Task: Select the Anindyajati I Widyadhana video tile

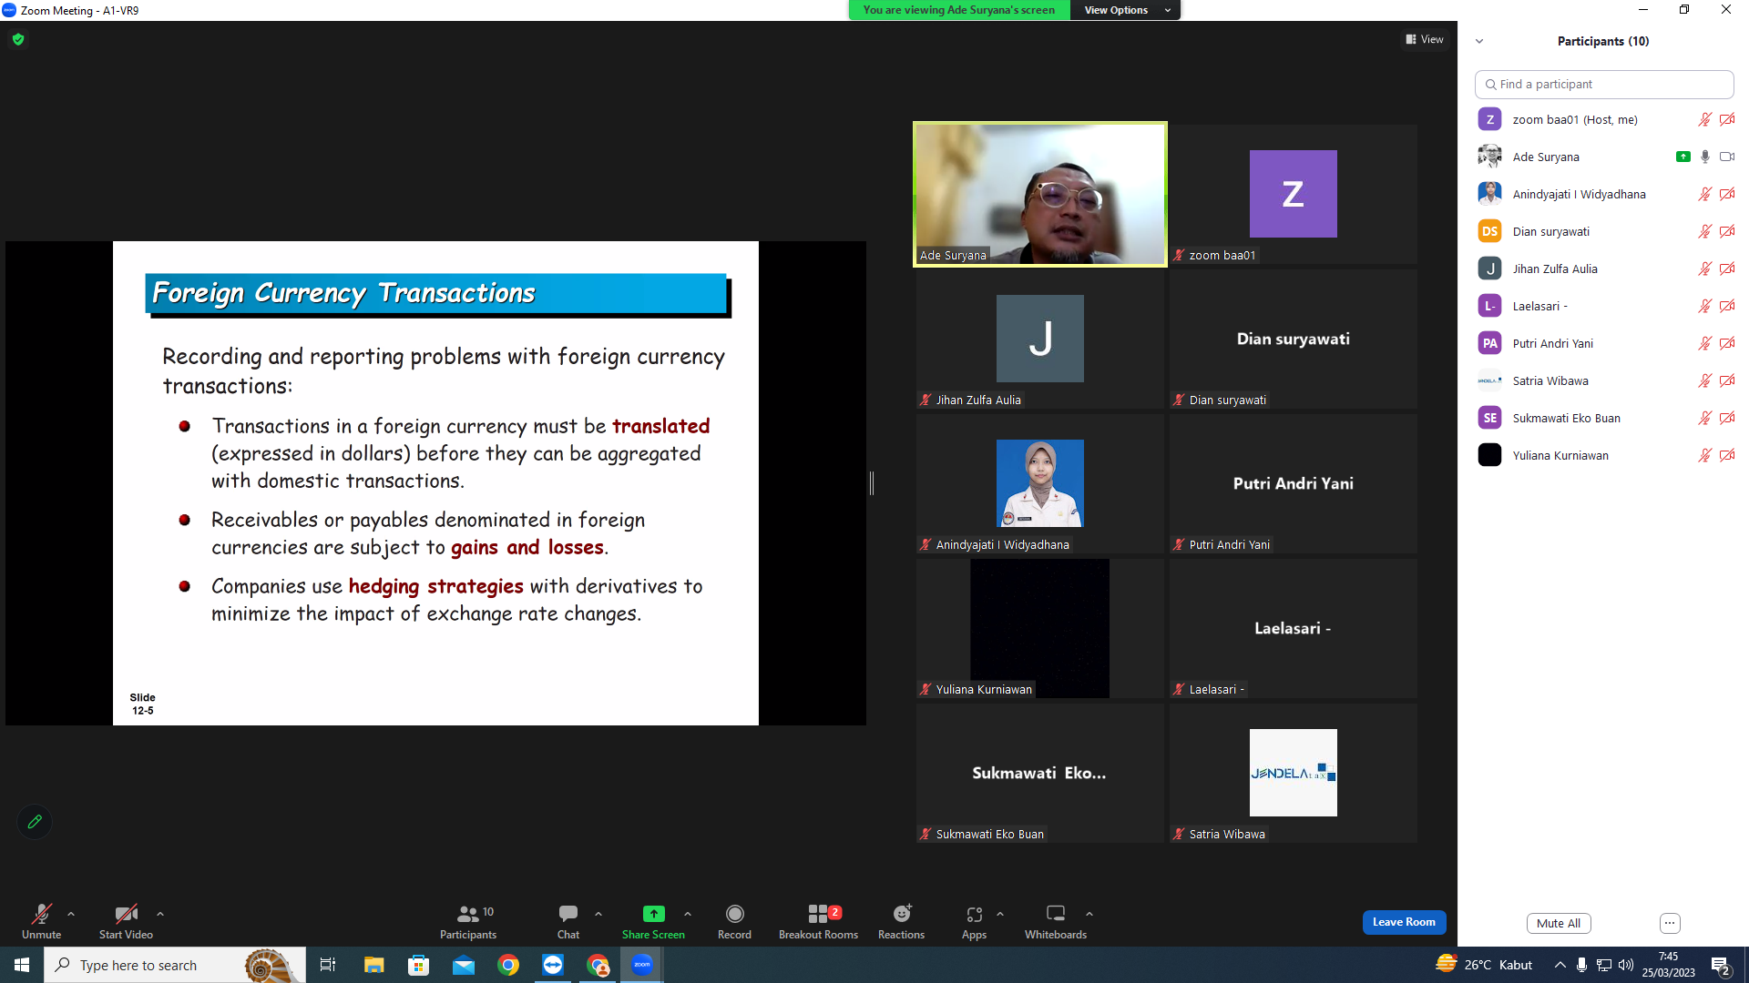Action: (1039, 483)
